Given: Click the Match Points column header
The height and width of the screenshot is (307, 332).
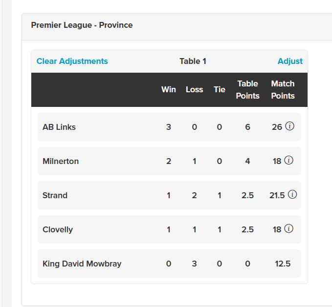Looking at the screenshot, I should click(x=283, y=90).
